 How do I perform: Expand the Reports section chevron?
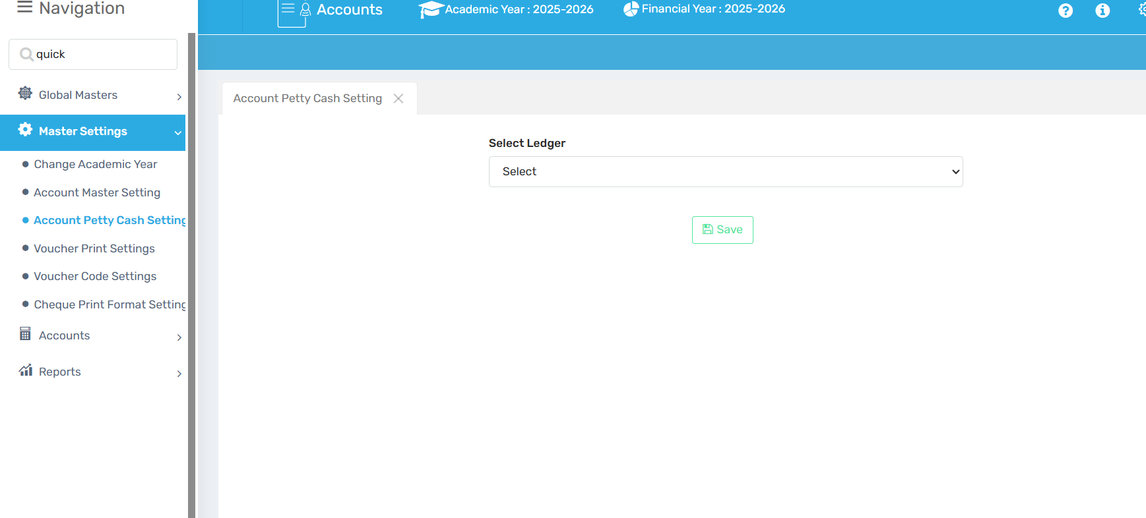pos(179,374)
